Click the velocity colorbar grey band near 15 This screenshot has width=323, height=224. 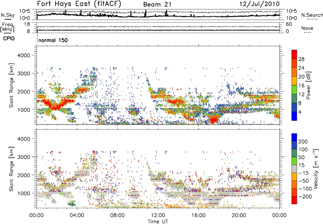click(x=294, y=169)
